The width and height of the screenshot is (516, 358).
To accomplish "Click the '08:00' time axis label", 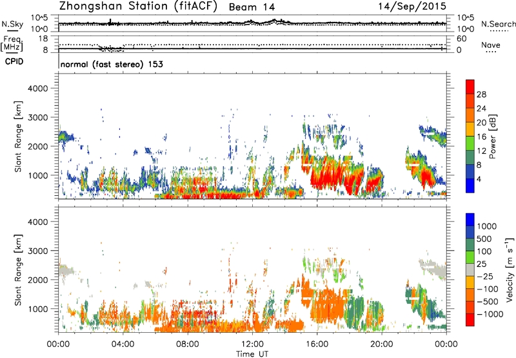I will click(x=187, y=344).
